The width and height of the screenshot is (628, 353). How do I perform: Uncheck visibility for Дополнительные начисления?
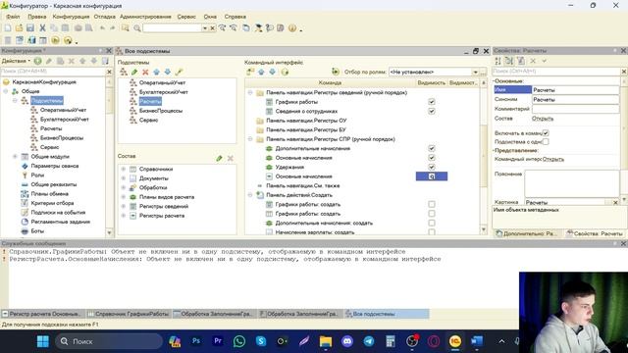pyautogui.click(x=432, y=148)
